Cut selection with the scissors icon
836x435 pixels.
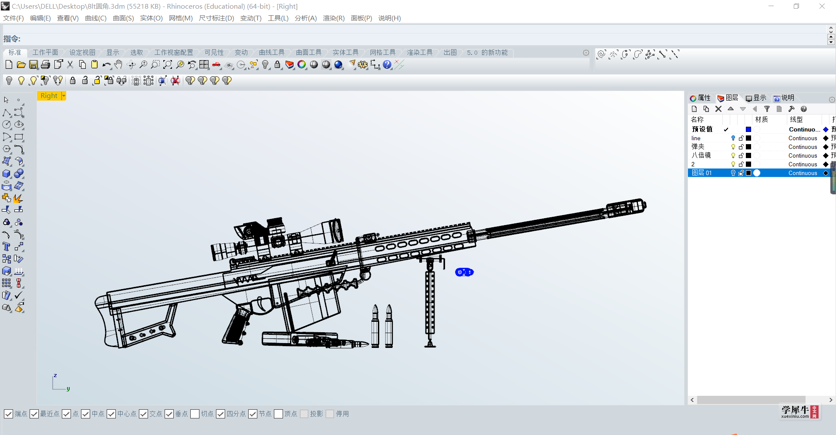point(70,64)
